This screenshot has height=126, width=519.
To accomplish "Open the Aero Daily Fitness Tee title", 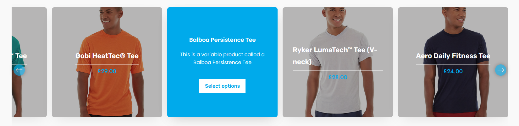I will click(x=453, y=56).
